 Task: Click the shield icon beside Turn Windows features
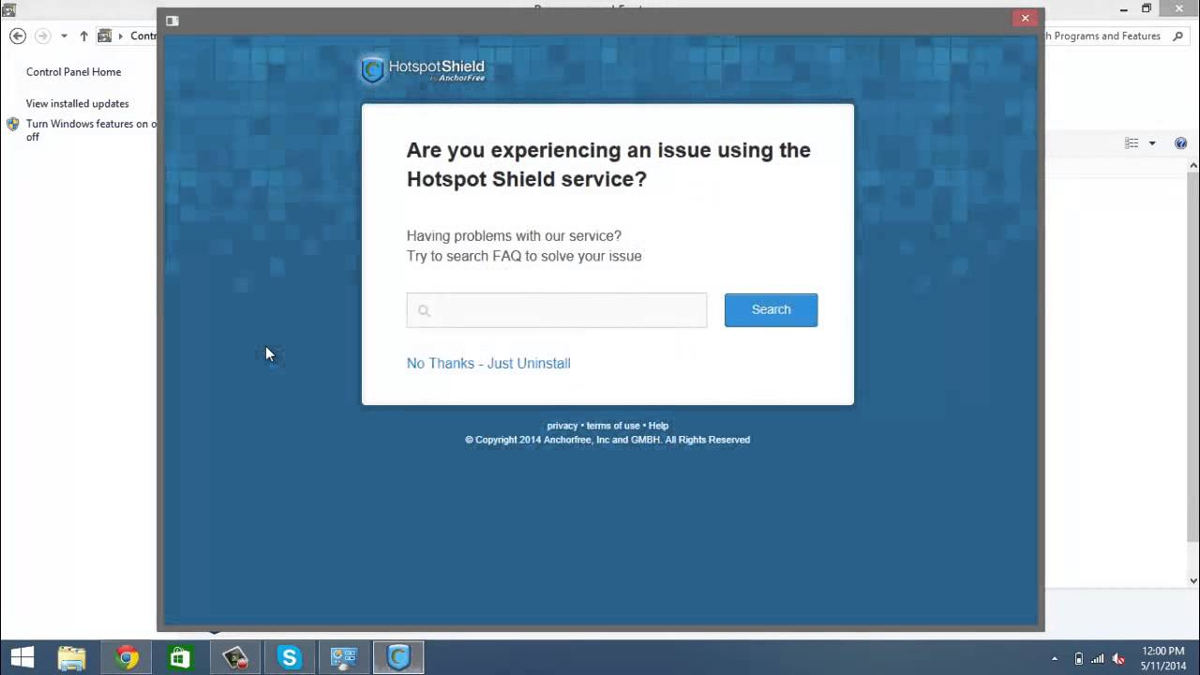[13, 124]
